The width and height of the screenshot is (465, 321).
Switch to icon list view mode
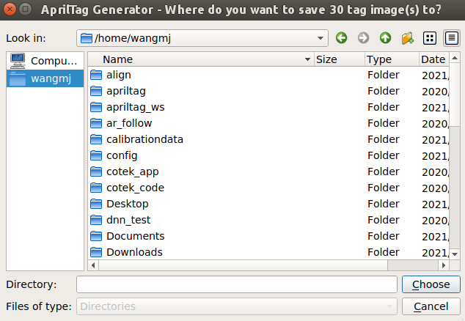pos(429,38)
